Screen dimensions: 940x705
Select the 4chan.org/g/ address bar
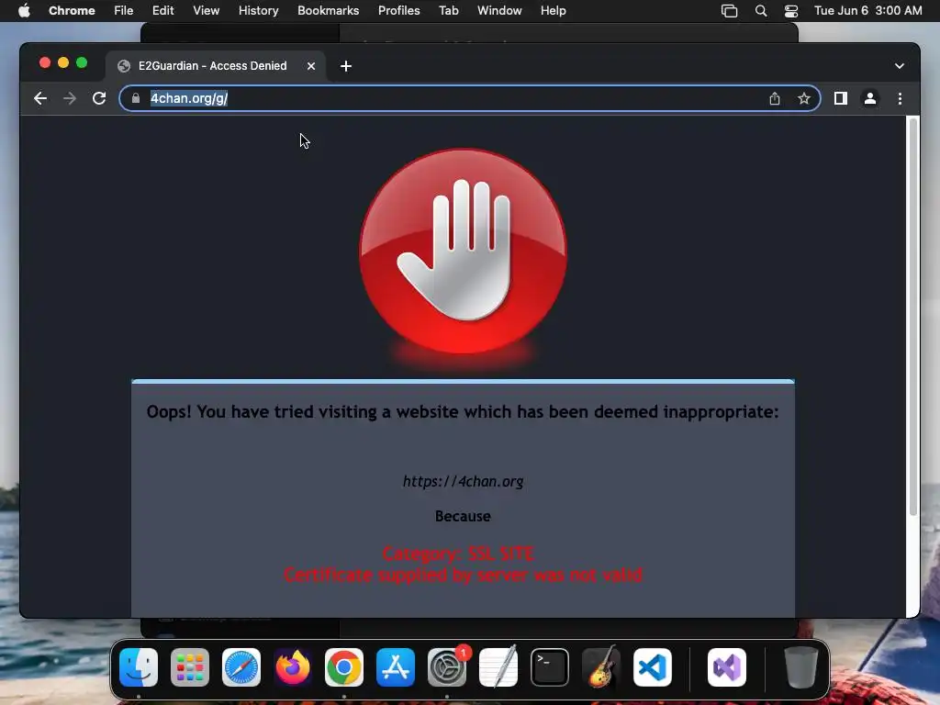(470, 98)
